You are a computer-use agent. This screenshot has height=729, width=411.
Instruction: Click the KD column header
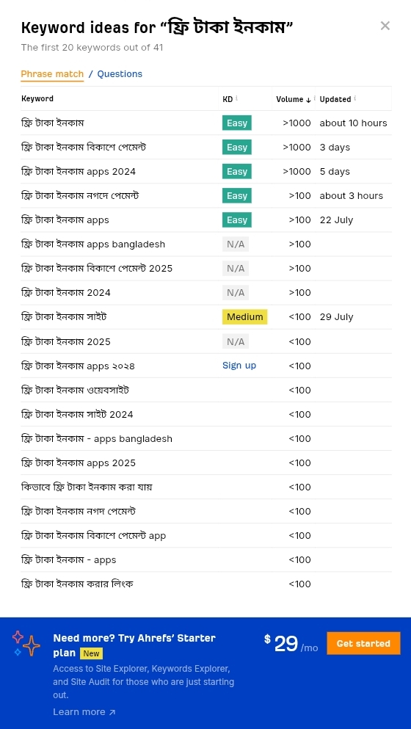tap(228, 99)
